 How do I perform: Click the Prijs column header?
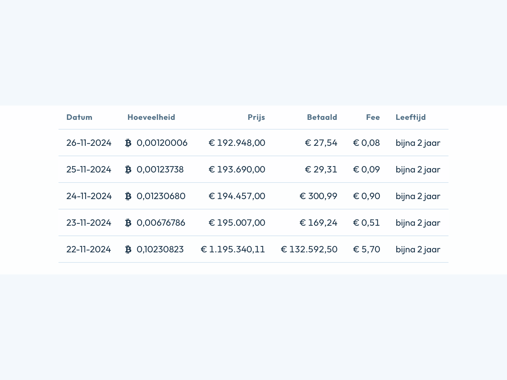(256, 117)
